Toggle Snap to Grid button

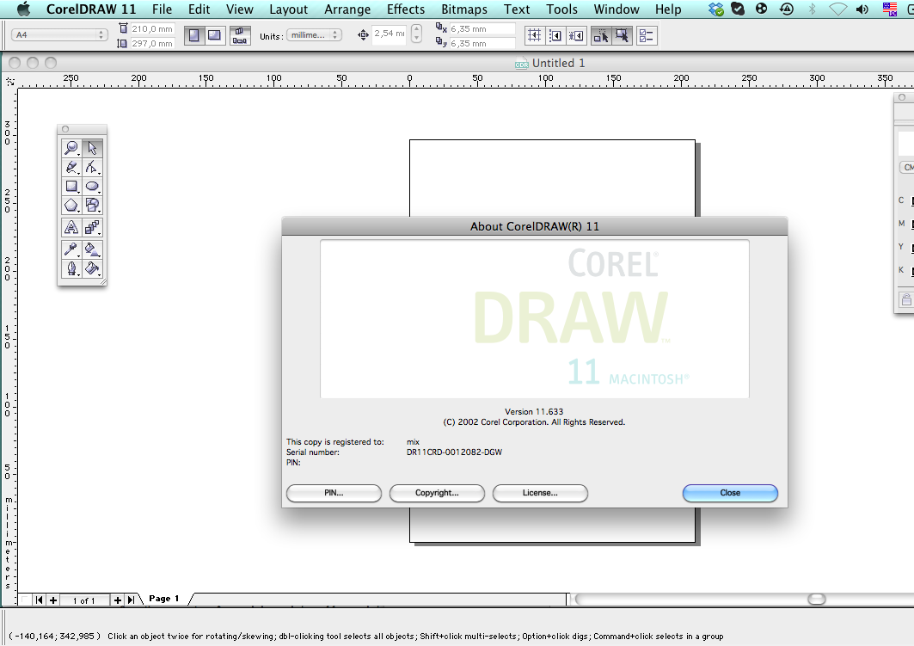point(534,35)
